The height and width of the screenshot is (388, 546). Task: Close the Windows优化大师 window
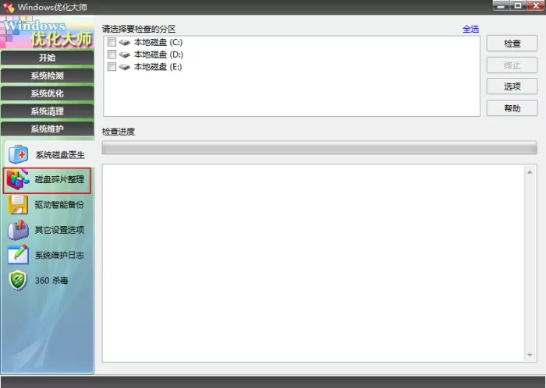(536, 5)
